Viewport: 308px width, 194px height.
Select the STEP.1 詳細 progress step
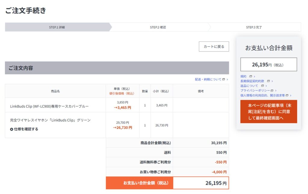click(x=57, y=27)
